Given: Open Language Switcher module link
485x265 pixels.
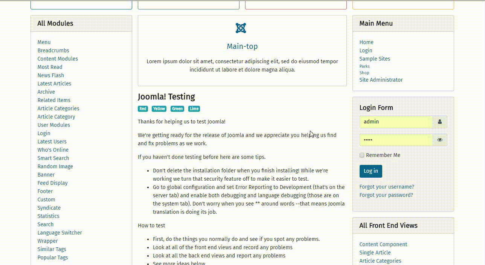Looking at the screenshot, I should (x=60, y=233).
